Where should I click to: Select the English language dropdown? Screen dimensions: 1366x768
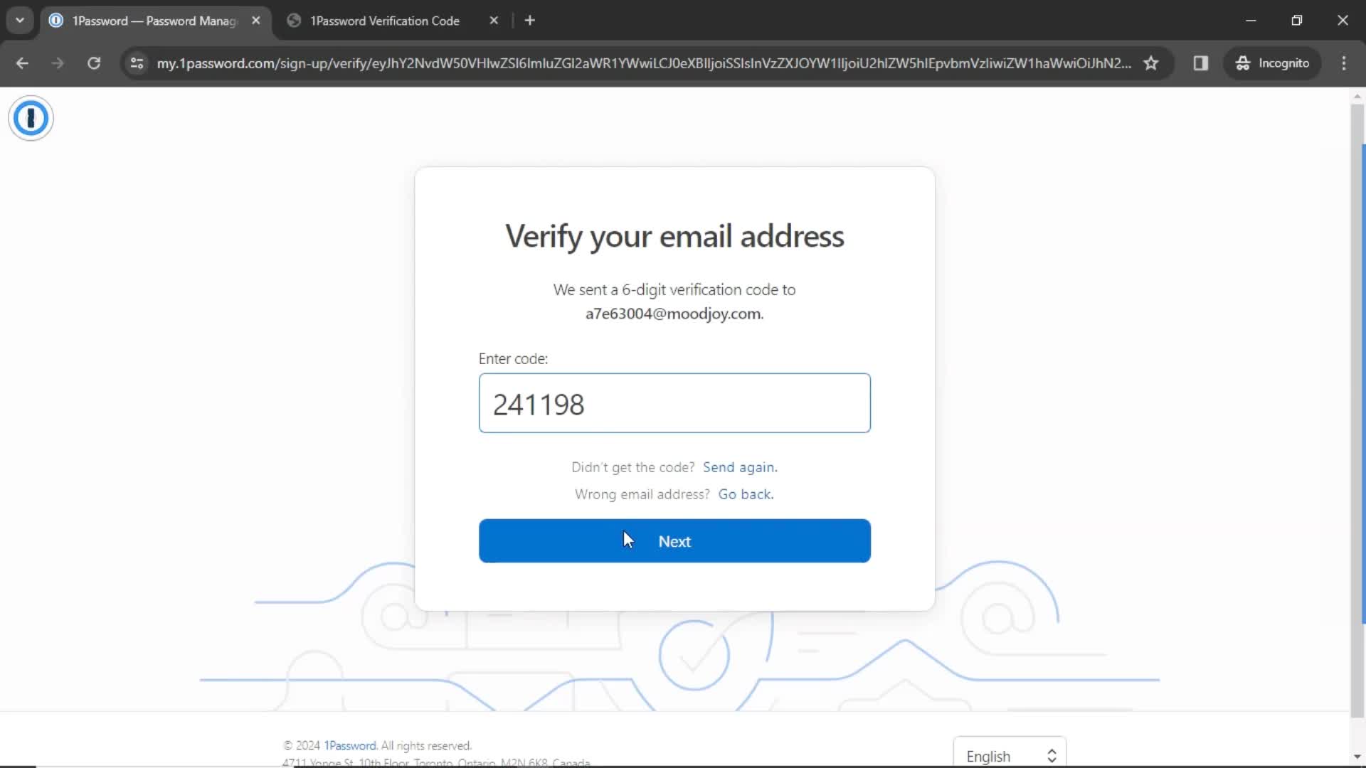click(1010, 755)
